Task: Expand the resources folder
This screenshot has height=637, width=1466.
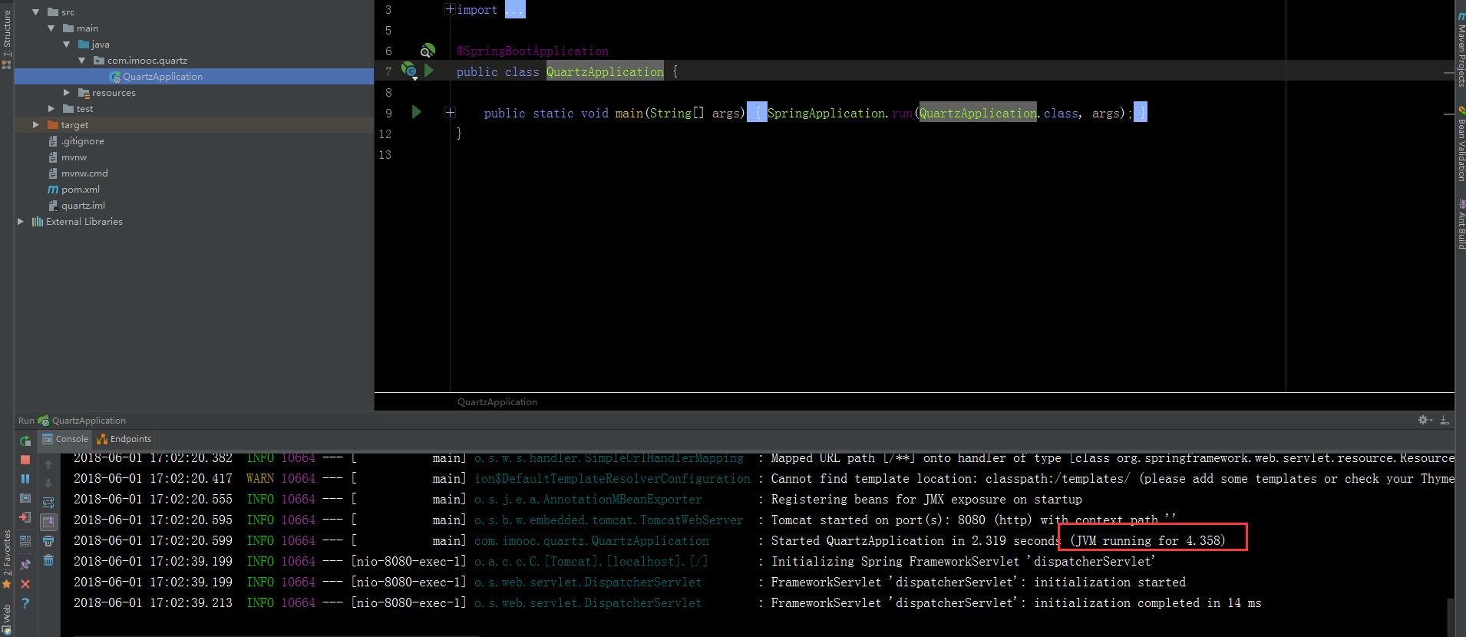Action: click(67, 93)
